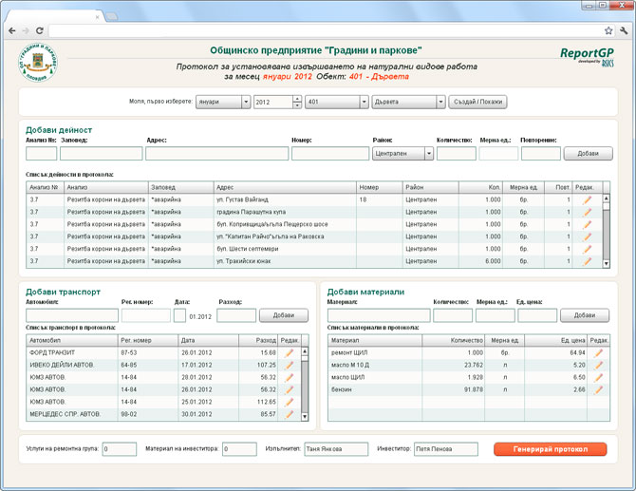Select cell бул. Шести септември
Viewport: 636px width, 491px height.
pyautogui.click(x=285, y=249)
